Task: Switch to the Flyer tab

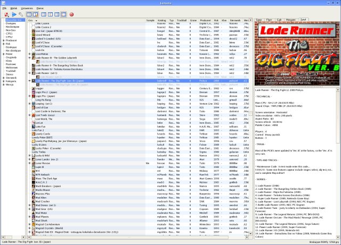Action: [x=269, y=19]
